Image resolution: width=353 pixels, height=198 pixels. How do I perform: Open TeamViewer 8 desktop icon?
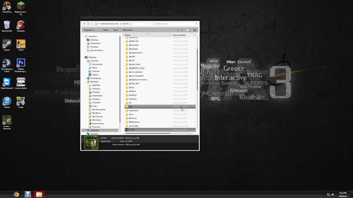point(7,84)
